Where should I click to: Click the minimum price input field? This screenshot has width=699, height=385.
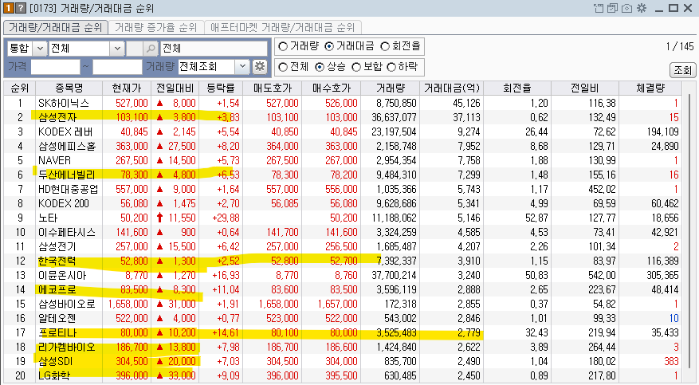(55, 67)
